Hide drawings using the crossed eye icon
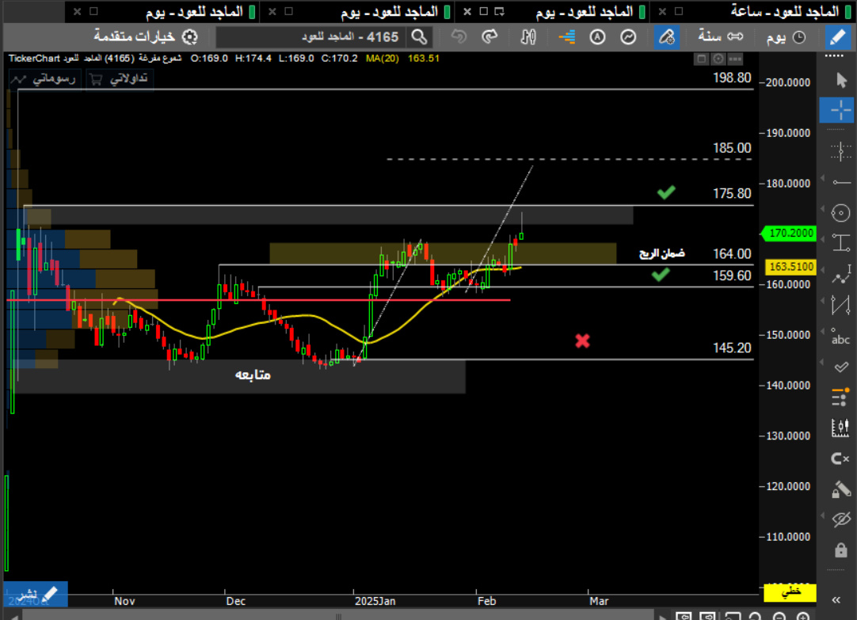Viewport: 857px width, 620px height. 840,519
